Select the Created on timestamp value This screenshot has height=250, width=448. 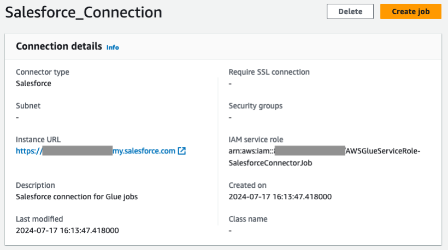point(280,197)
